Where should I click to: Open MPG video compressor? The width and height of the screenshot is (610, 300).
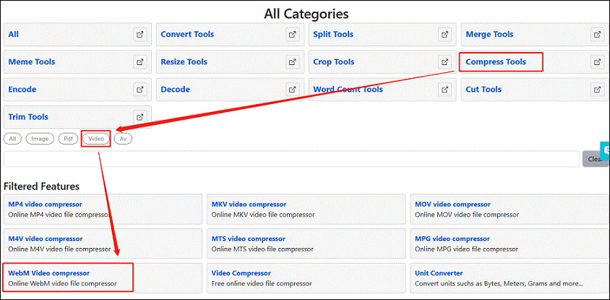(x=452, y=239)
